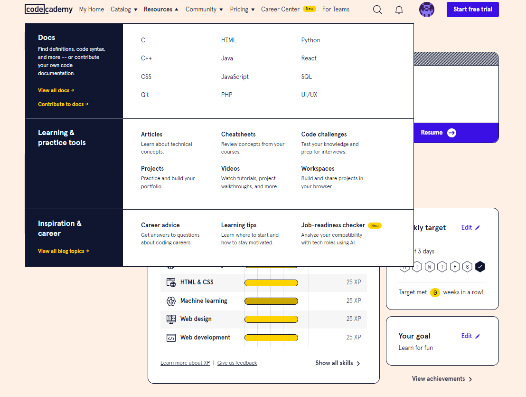Click Machine learning progress bar
This screenshot has height=397, width=526.
click(x=272, y=301)
